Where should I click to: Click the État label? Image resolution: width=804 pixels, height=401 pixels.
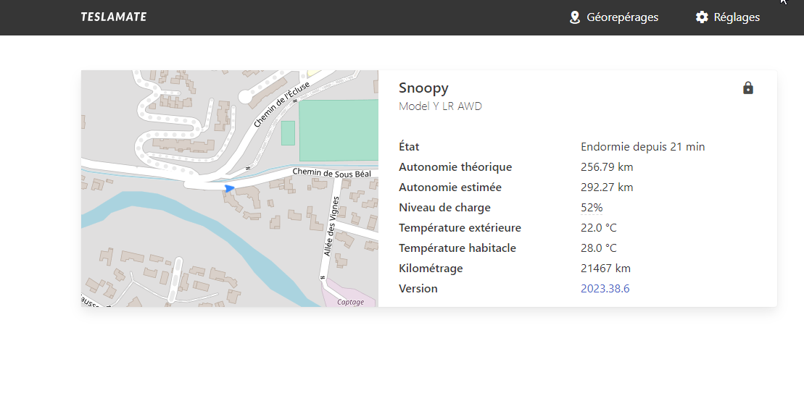point(409,146)
